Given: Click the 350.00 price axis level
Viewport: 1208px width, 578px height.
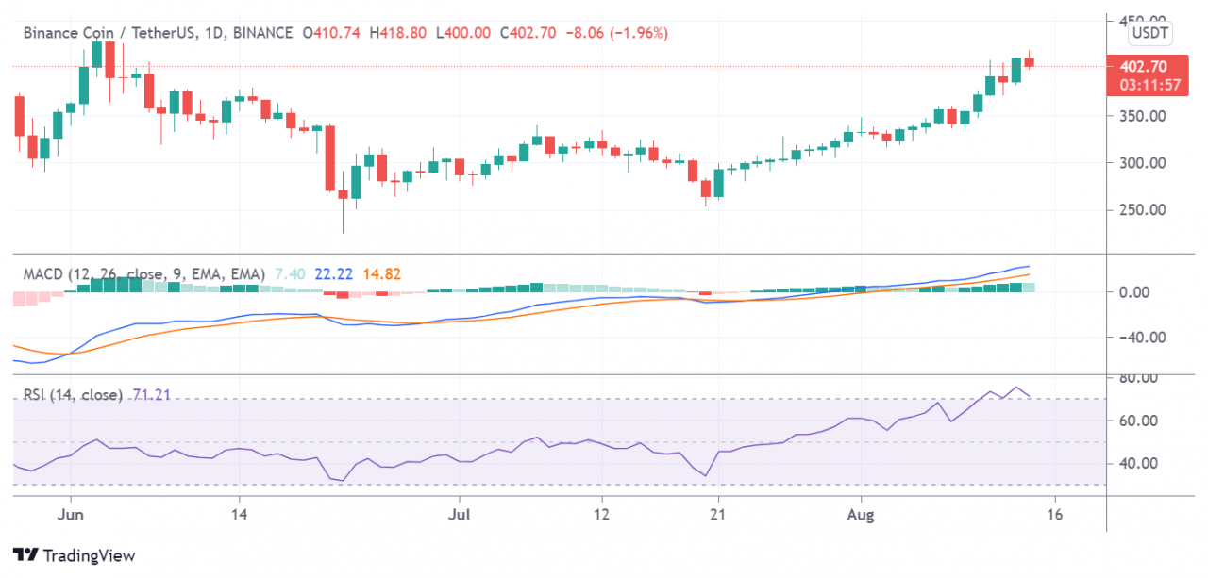Looking at the screenshot, I should click(1143, 116).
